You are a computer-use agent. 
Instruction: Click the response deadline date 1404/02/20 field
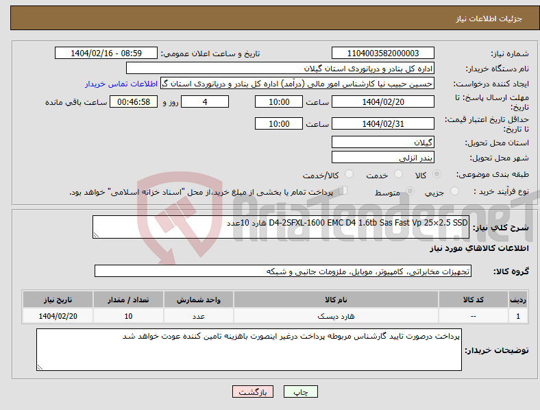pos(382,101)
